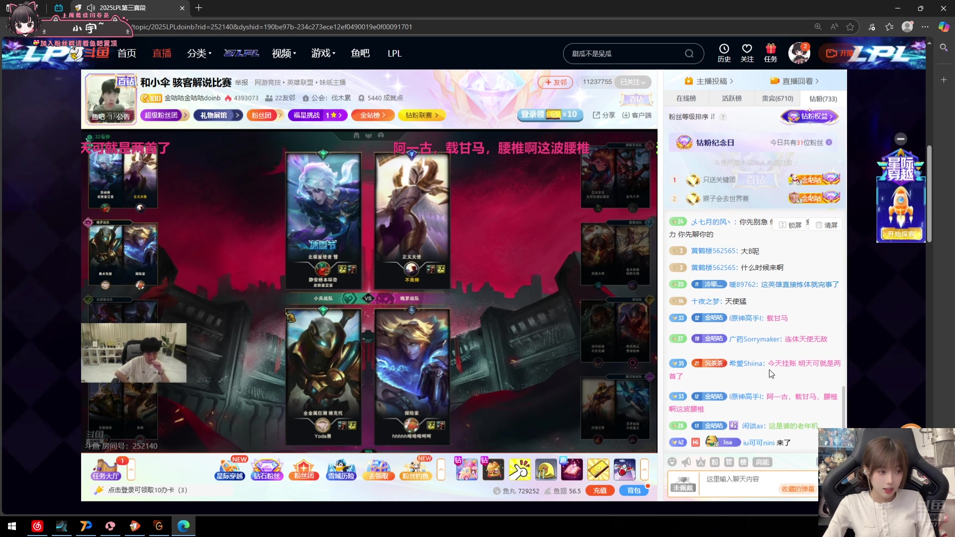
Task: Click the megaphone horn icon in chat
Action: point(686,462)
